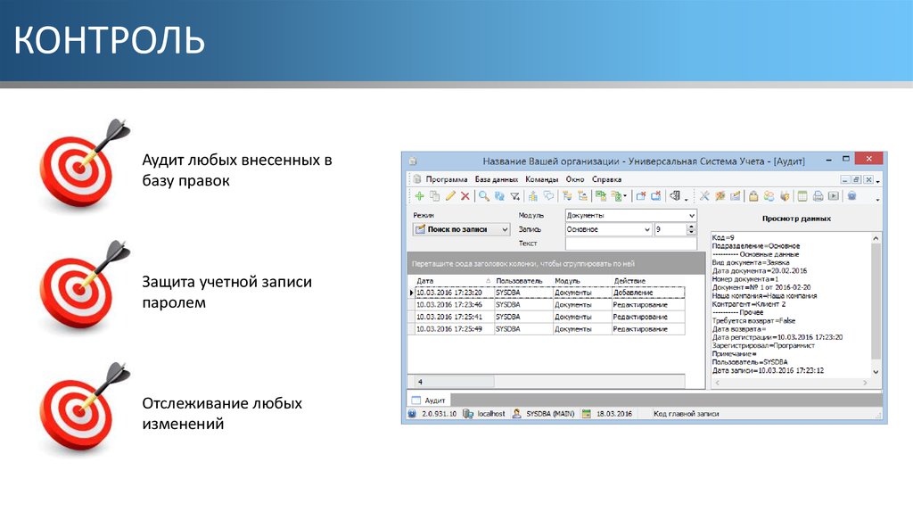Click the red X Delete icon

tap(465, 196)
